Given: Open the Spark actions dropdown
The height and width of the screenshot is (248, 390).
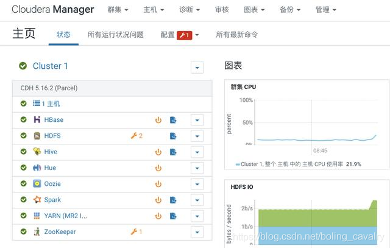Looking at the screenshot, I should (x=197, y=200).
